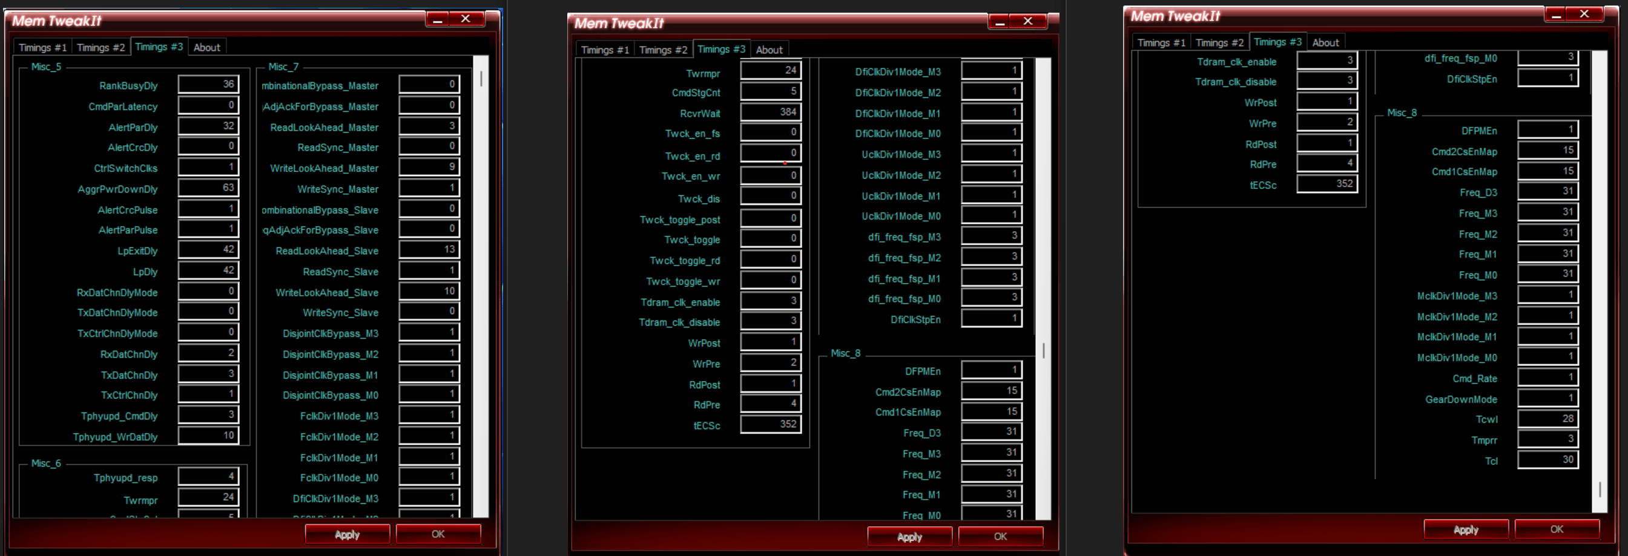Switch to Timings #1 in middle Mem TweakIt window
This screenshot has height=556, width=1628.
(x=605, y=50)
